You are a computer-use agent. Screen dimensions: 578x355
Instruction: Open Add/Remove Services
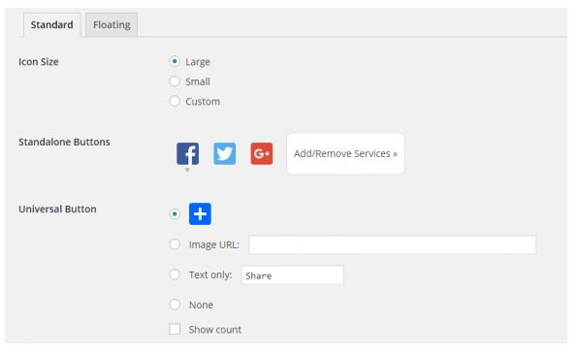345,153
